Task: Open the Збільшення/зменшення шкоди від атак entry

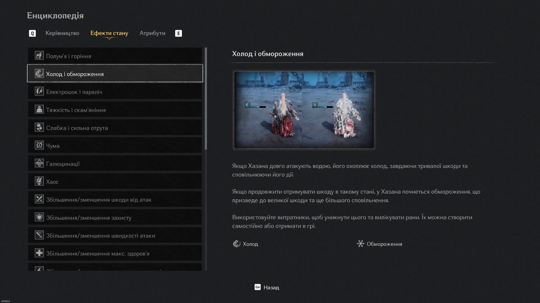Action: click(x=115, y=199)
